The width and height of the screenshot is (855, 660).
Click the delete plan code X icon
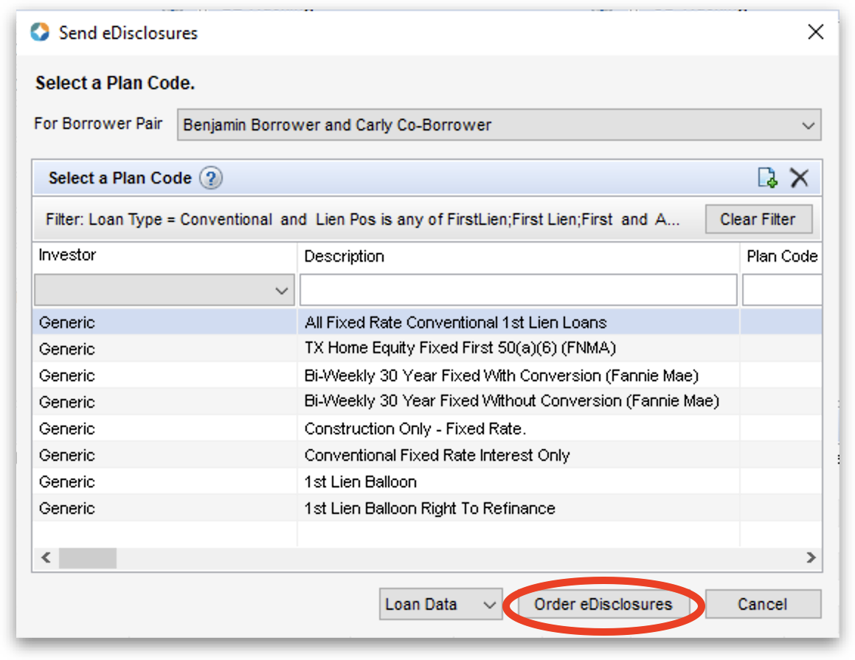(799, 178)
